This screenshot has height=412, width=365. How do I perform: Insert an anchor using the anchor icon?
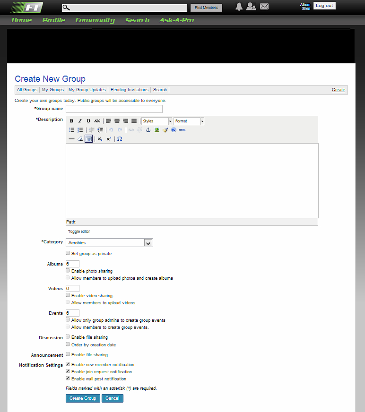(x=148, y=130)
